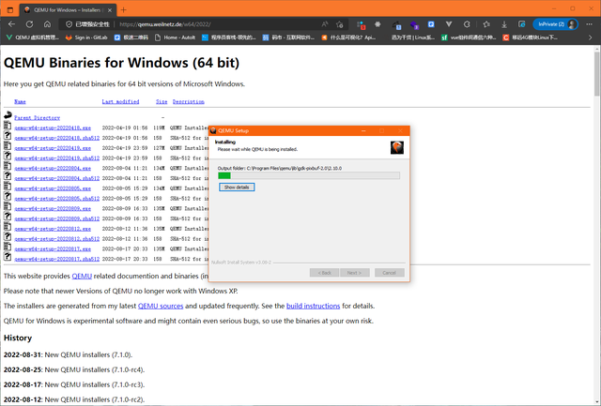Sort listing by Description column
Viewport: 601px width, 406px height.
(x=188, y=101)
